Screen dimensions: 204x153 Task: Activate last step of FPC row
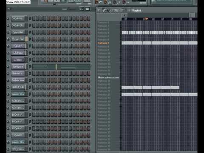(x=88, y=149)
